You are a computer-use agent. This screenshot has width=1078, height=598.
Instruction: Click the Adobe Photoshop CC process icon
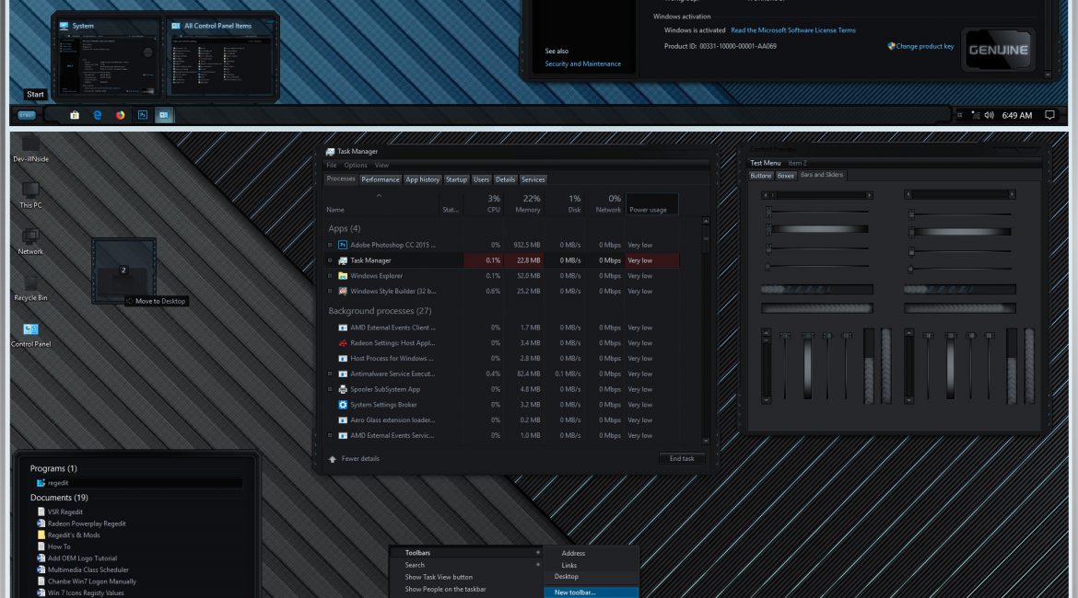343,245
